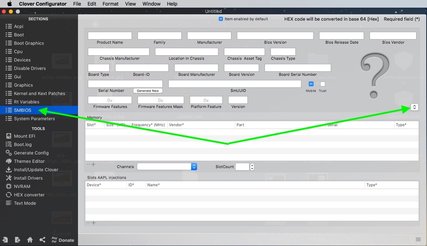Click the Bios Release Date field
427x246 pixels.
click(342, 36)
